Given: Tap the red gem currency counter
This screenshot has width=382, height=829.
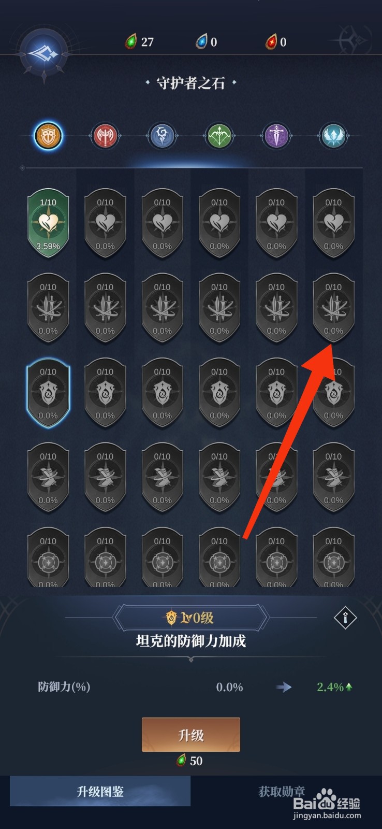Looking at the screenshot, I should (276, 42).
